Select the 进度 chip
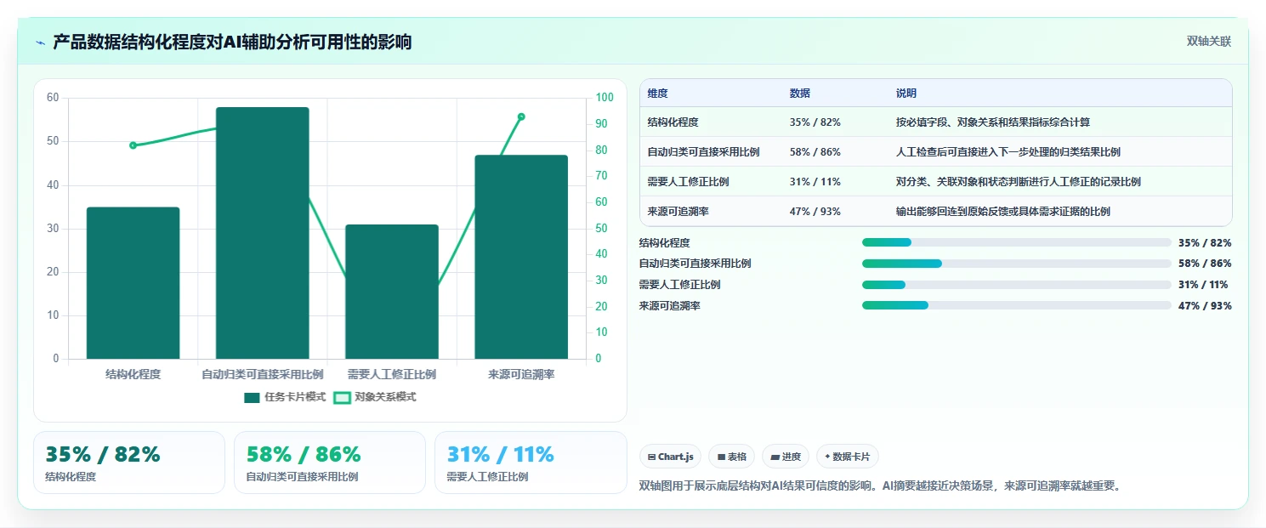Viewport: 1266px width, 528px height. click(786, 457)
